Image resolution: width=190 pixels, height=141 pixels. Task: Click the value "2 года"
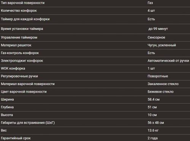click(x=153, y=138)
